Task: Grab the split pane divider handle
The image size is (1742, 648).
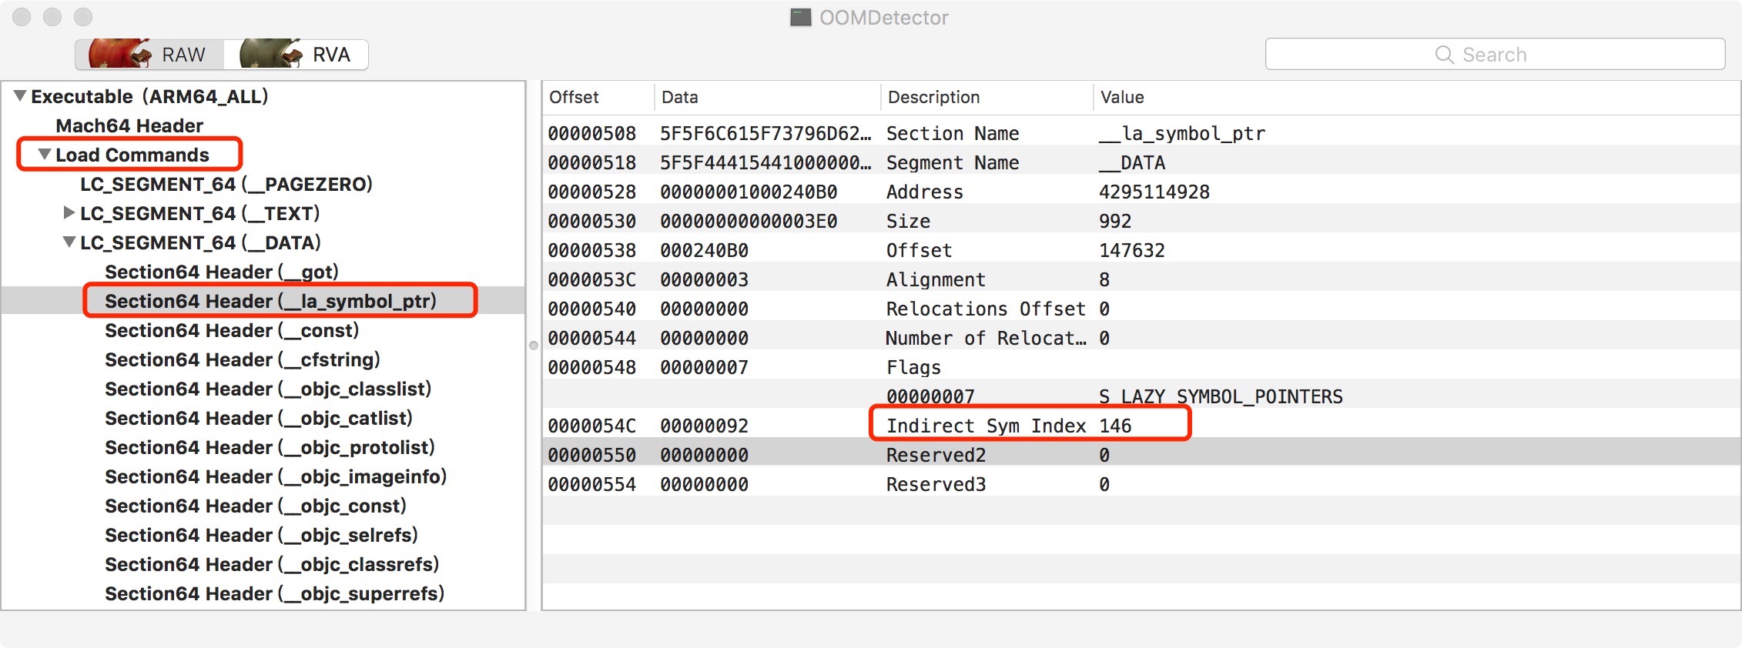Action: [x=534, y=346]
